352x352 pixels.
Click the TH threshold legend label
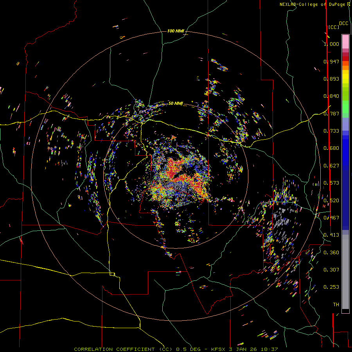tap(336, 304)
